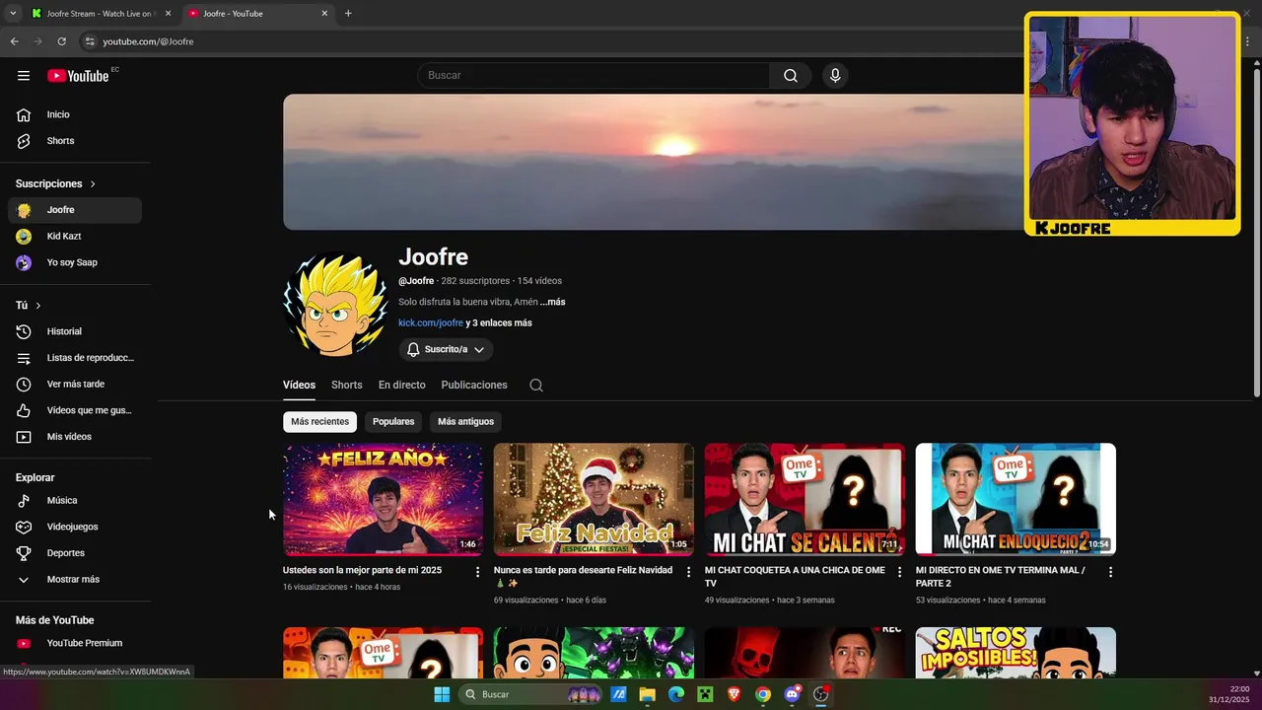Click the search magnifier button
The height and width of the screenshot is (710, 1262).
[x=791, y=76]
